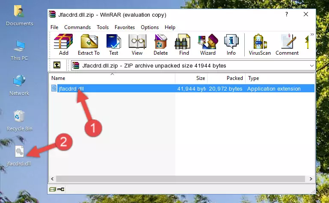Open the Options menu
Viewport: 329px width, 203px height.
tap(150, 27)
